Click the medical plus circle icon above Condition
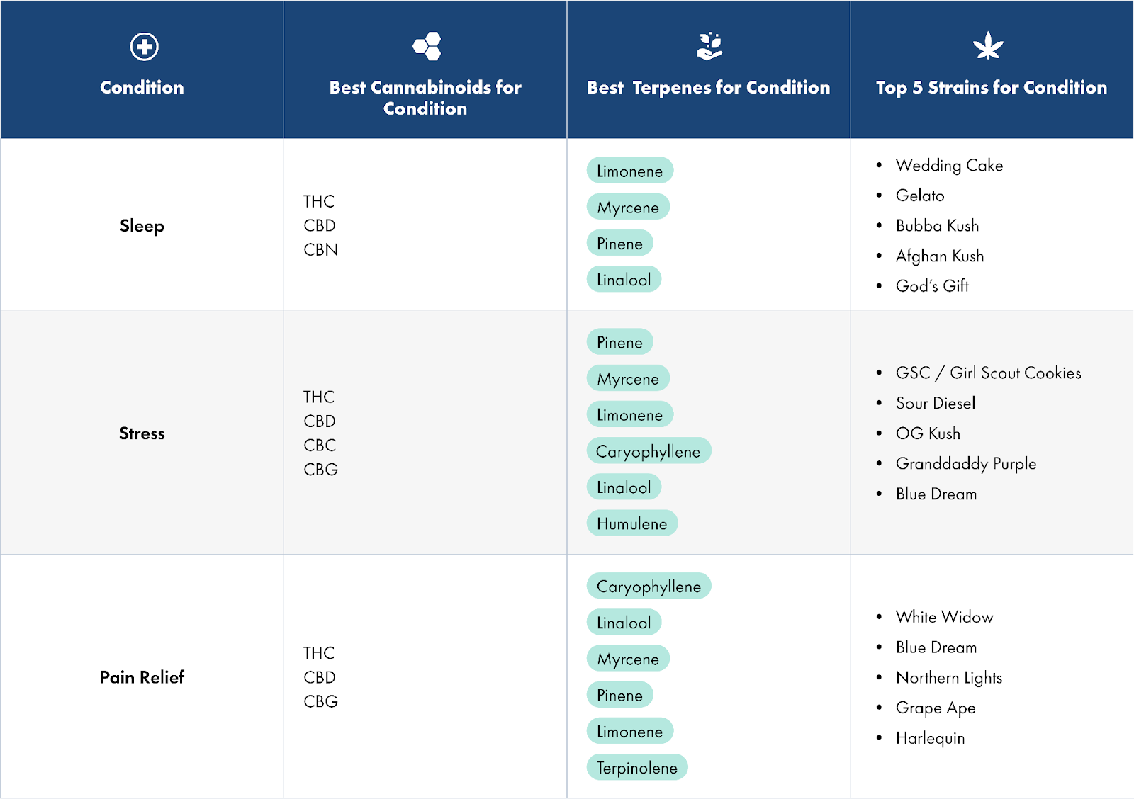Screen dimensions: 1134x799 click(x=144, y=47)
